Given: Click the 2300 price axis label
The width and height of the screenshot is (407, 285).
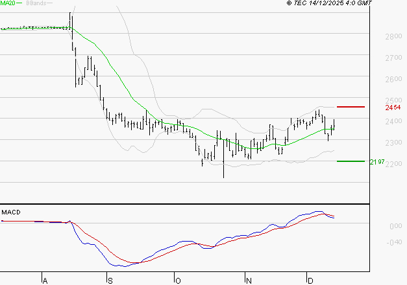Looking at the screenshot, I should [393, 142].
